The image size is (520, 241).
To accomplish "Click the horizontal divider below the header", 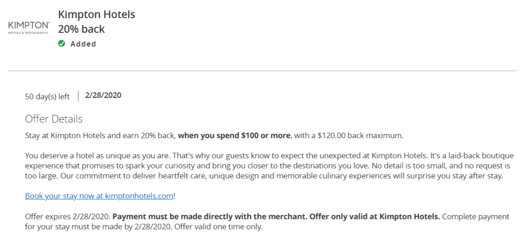I will point(262,71).
